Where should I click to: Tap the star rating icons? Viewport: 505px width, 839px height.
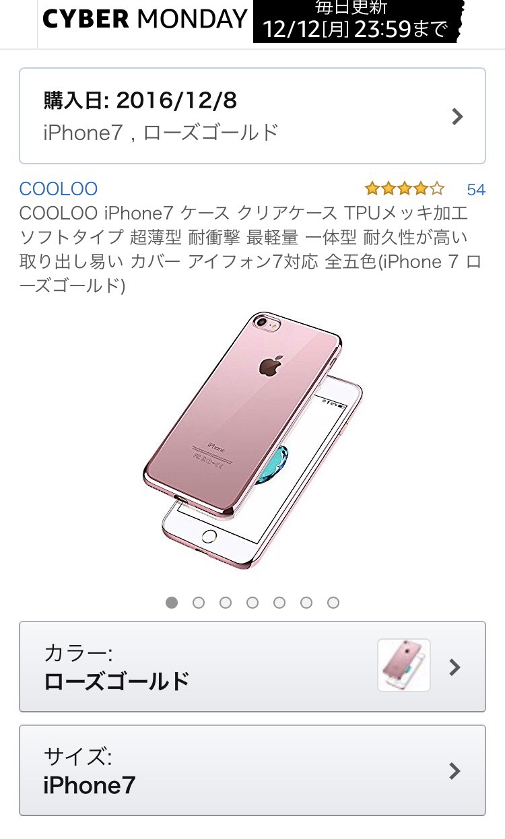point(405,189)
